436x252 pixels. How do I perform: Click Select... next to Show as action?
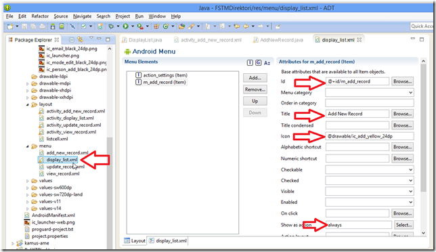(x=404, y=225)
